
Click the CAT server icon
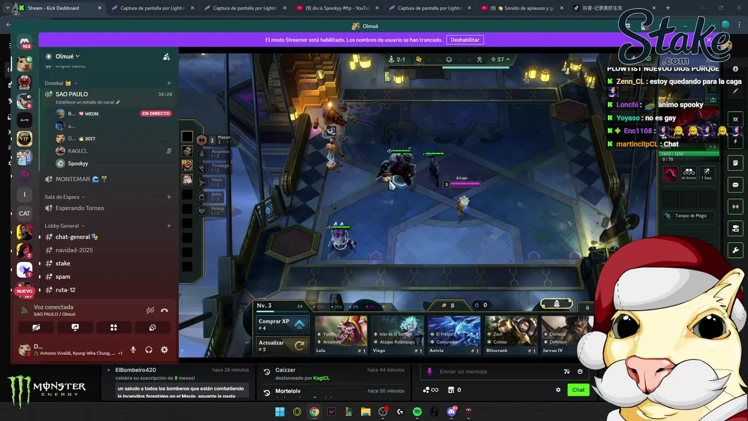[x=25, y=213]
